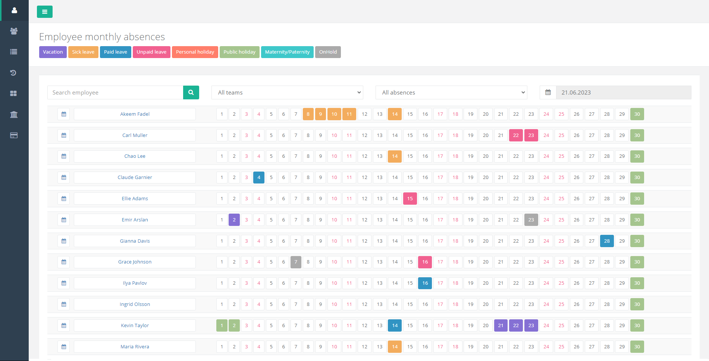Viewport: 709px width, 361px height.
Task: Open the user profile section in the sidebar
Action: tap(14, 10)
